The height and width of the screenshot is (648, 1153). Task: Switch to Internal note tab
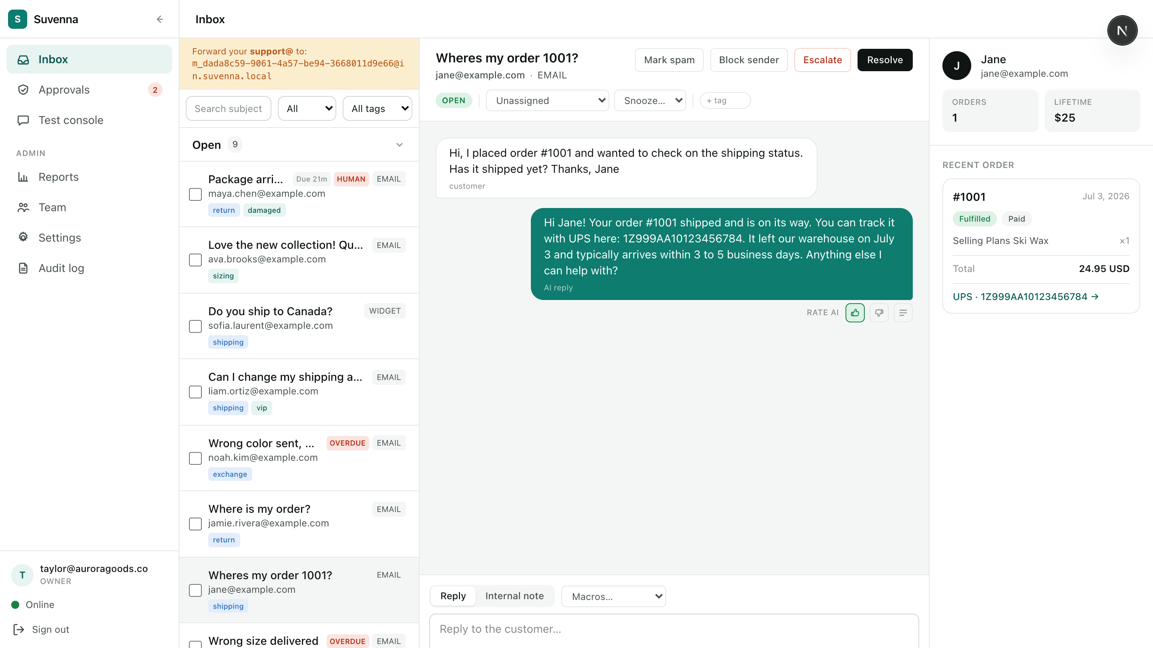[514, 596]
